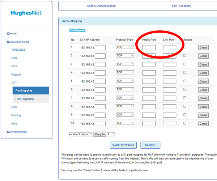Open Protocol Type dropdown for row 7
Screen dimensions: 217x181
(125, 98)
